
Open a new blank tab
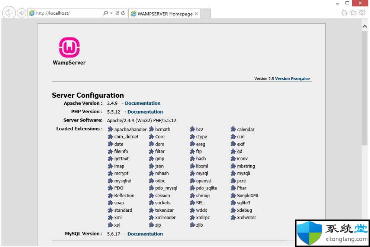click(206, 14)
